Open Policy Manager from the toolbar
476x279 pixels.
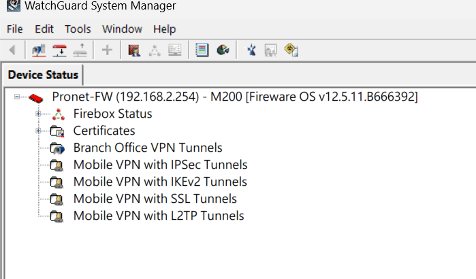click(134, 50)
